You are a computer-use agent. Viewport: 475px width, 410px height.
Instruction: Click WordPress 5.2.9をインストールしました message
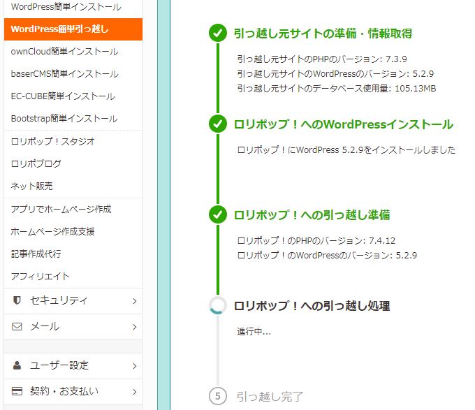point(346,150)
